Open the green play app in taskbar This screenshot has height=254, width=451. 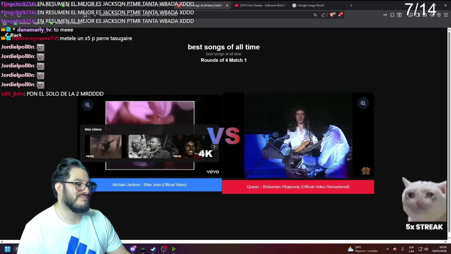(x=174, y=249)
